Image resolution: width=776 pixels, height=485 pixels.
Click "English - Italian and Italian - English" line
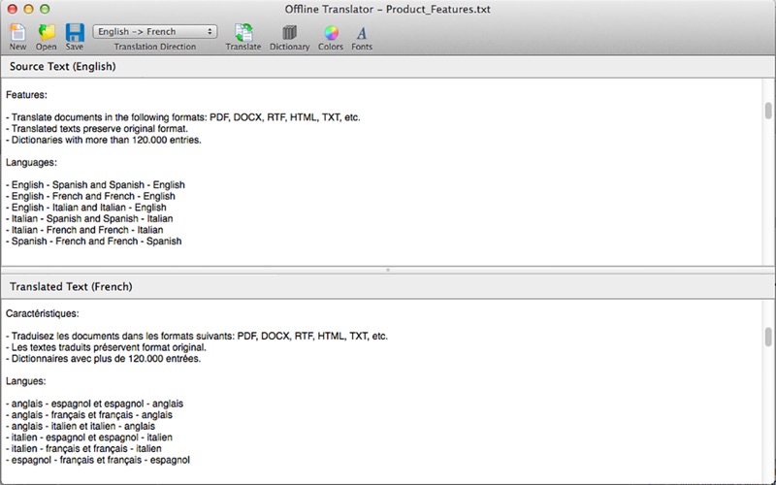86,208
